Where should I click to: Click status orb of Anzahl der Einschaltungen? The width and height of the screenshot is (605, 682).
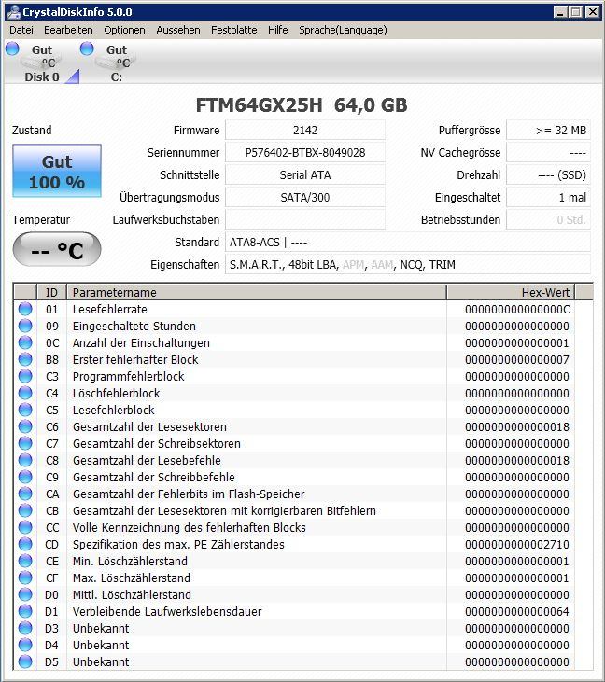click(25, 342)
